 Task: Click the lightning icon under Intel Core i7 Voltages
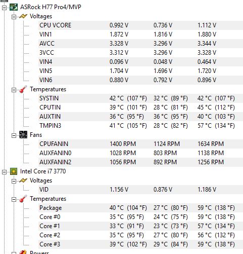(23, 180)
